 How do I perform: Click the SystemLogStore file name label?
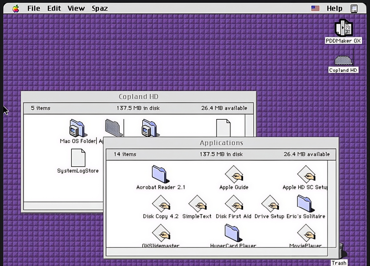tap(78, 171)
